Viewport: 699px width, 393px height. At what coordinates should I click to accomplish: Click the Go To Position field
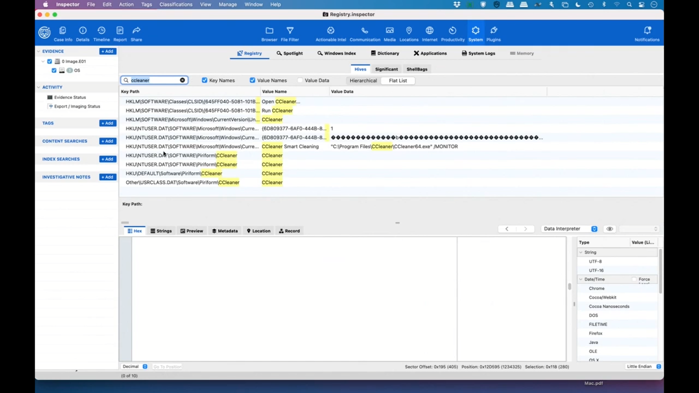click(167, 366)
